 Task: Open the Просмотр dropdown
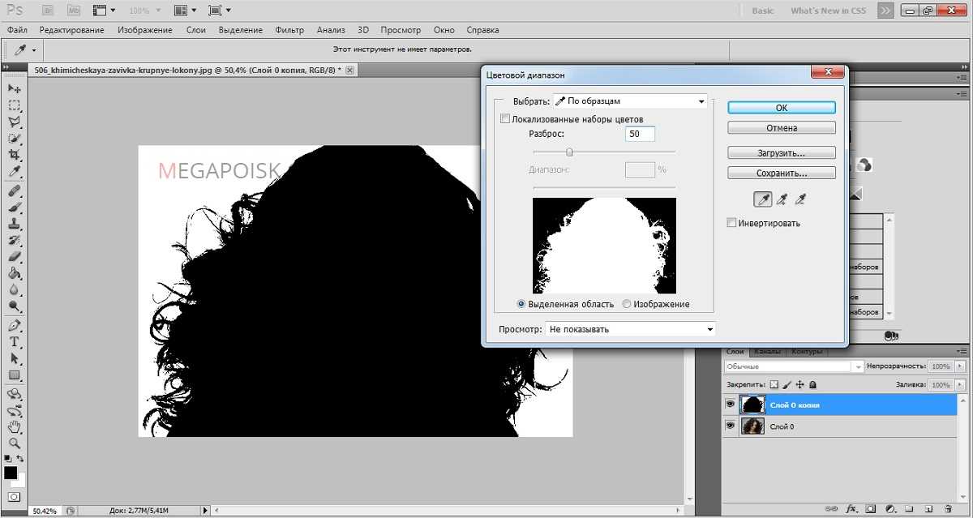click(x=631, y=329)
